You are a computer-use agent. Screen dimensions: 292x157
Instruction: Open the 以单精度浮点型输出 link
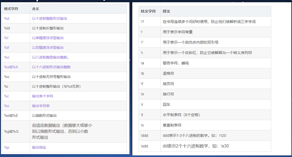point(48,38)
